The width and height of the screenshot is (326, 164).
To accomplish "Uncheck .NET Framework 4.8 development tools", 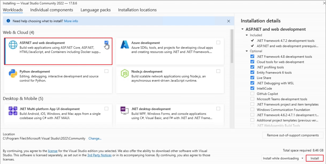I will (x=252, y=56).
